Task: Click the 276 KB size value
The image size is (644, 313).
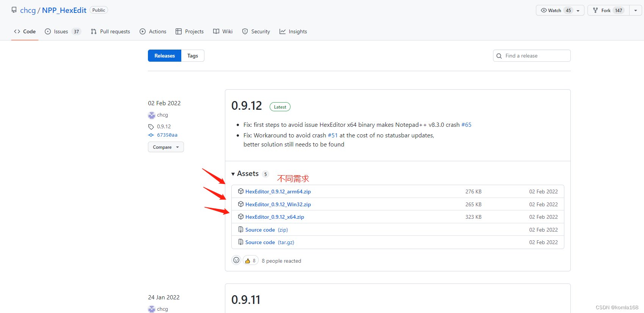Action: point(473,192)
